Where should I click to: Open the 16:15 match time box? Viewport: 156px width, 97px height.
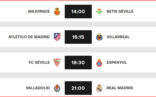78,37
